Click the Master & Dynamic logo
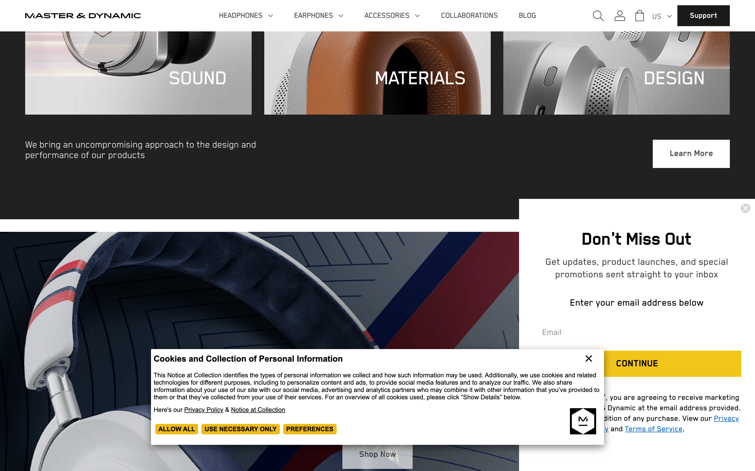This screenshot has height=471, width=755. tap(83, 16)
